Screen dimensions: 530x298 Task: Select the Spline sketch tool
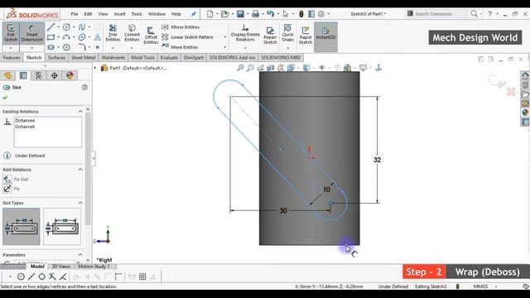[x=82, y=27]
